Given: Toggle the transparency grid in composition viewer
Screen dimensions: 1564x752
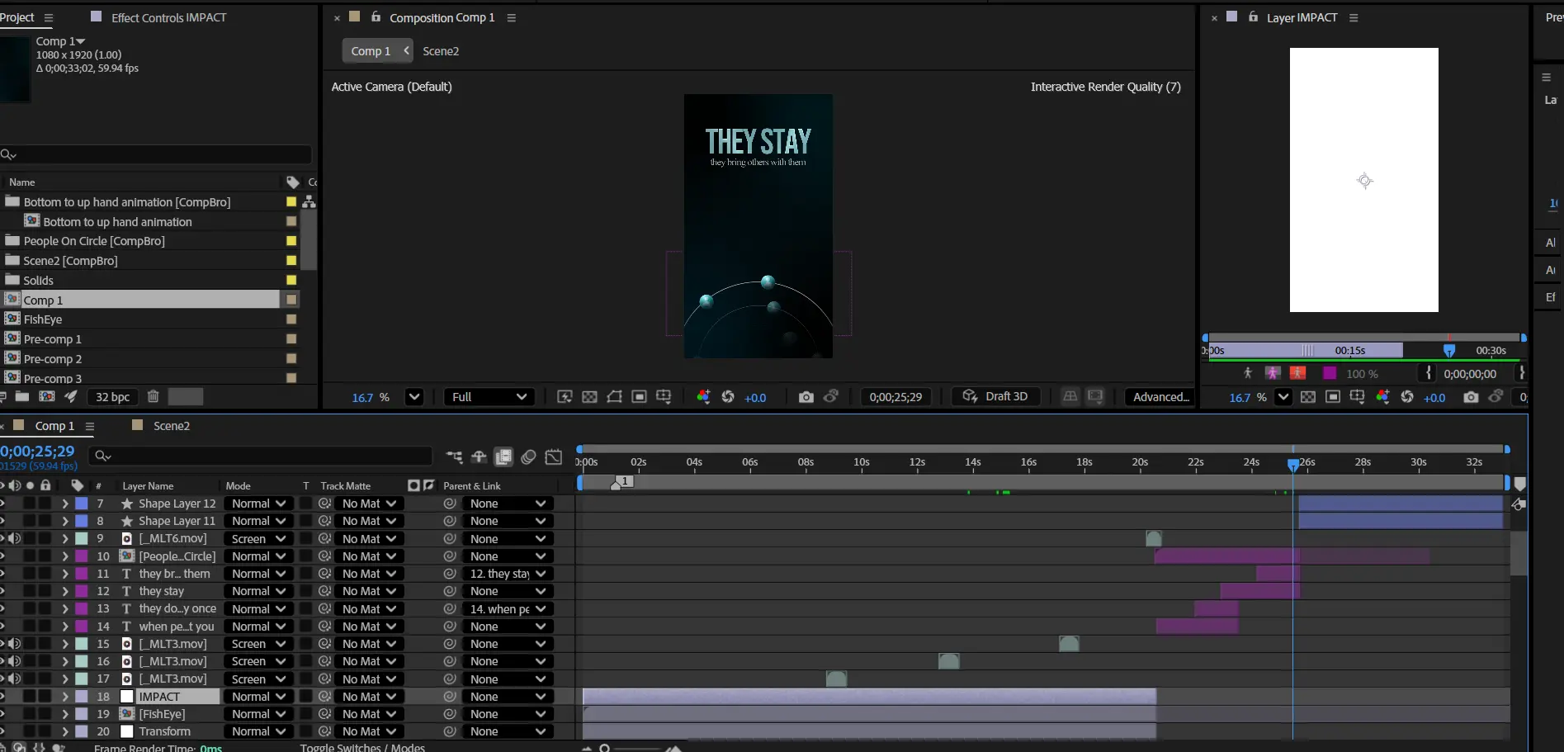Looking at the screenshot, I should (589, 397).
